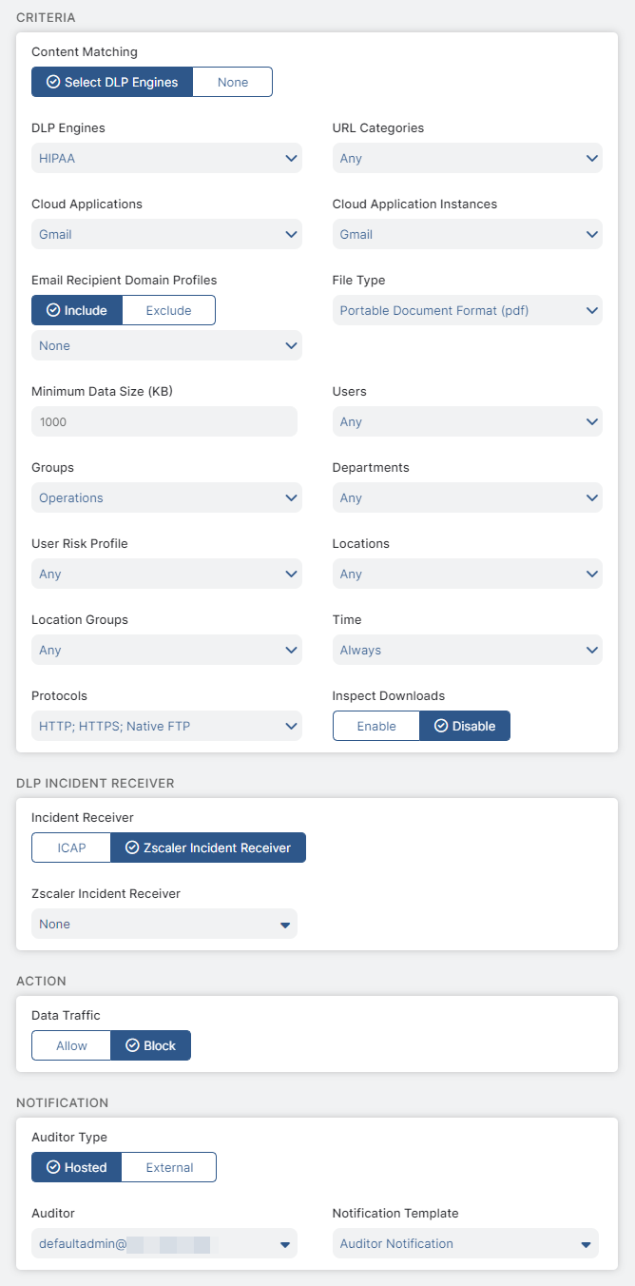The height and width of the screenshot is (1286, 635).
Task: Open the Cloud Application Instances dropdown
Action: [467, 234]
